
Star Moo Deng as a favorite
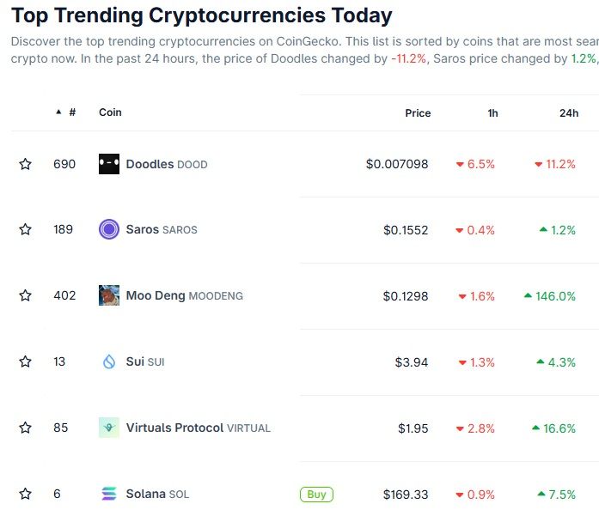tap(26, 295)
